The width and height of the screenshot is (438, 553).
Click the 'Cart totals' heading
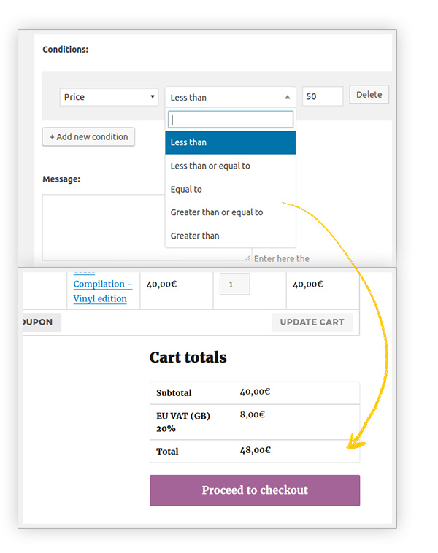(x=188, y=357)
